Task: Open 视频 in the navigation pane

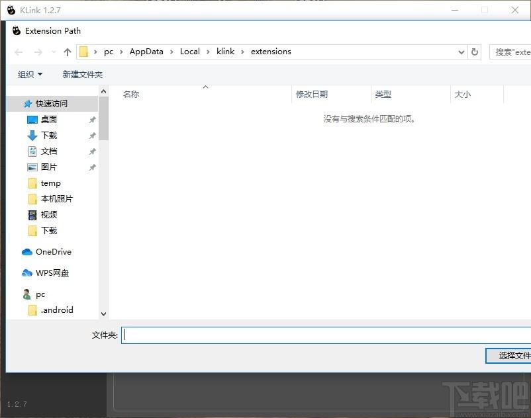Action: pos(49,215)
